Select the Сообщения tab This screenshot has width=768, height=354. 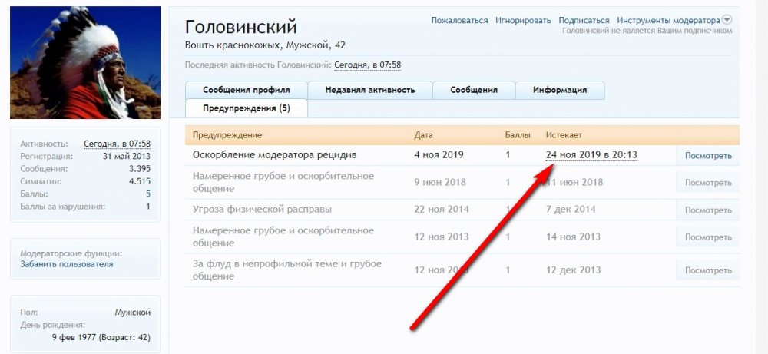tap(473, 90)
